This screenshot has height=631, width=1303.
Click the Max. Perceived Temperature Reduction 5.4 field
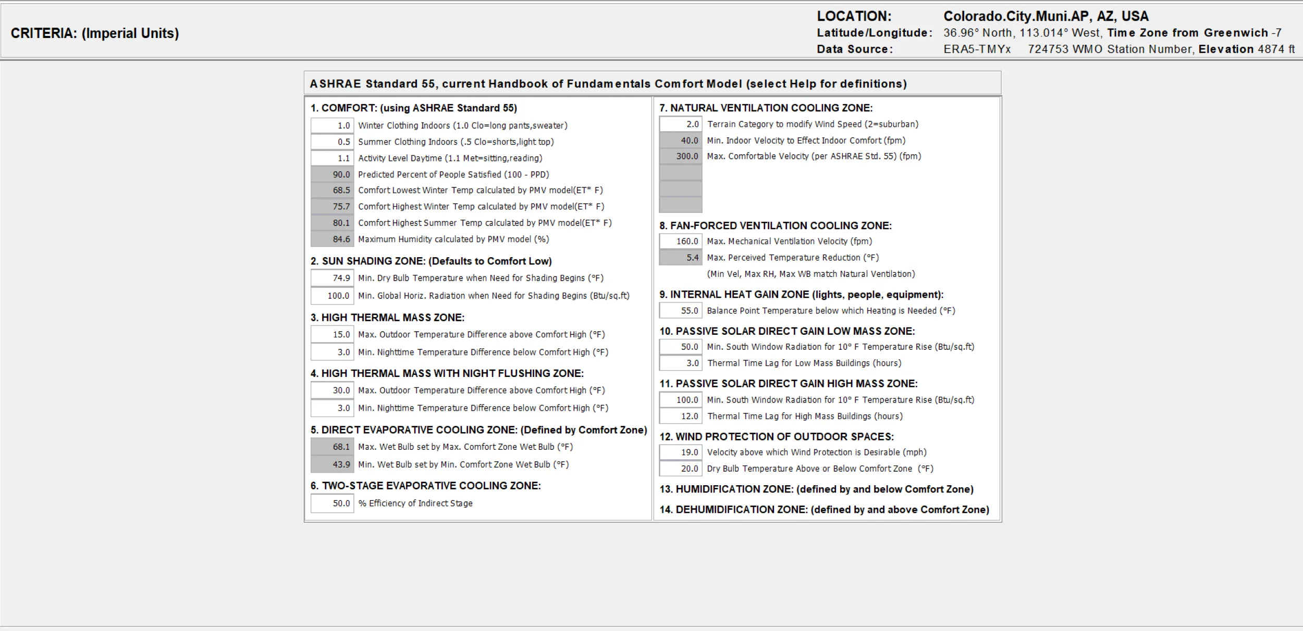click(681, 257)
